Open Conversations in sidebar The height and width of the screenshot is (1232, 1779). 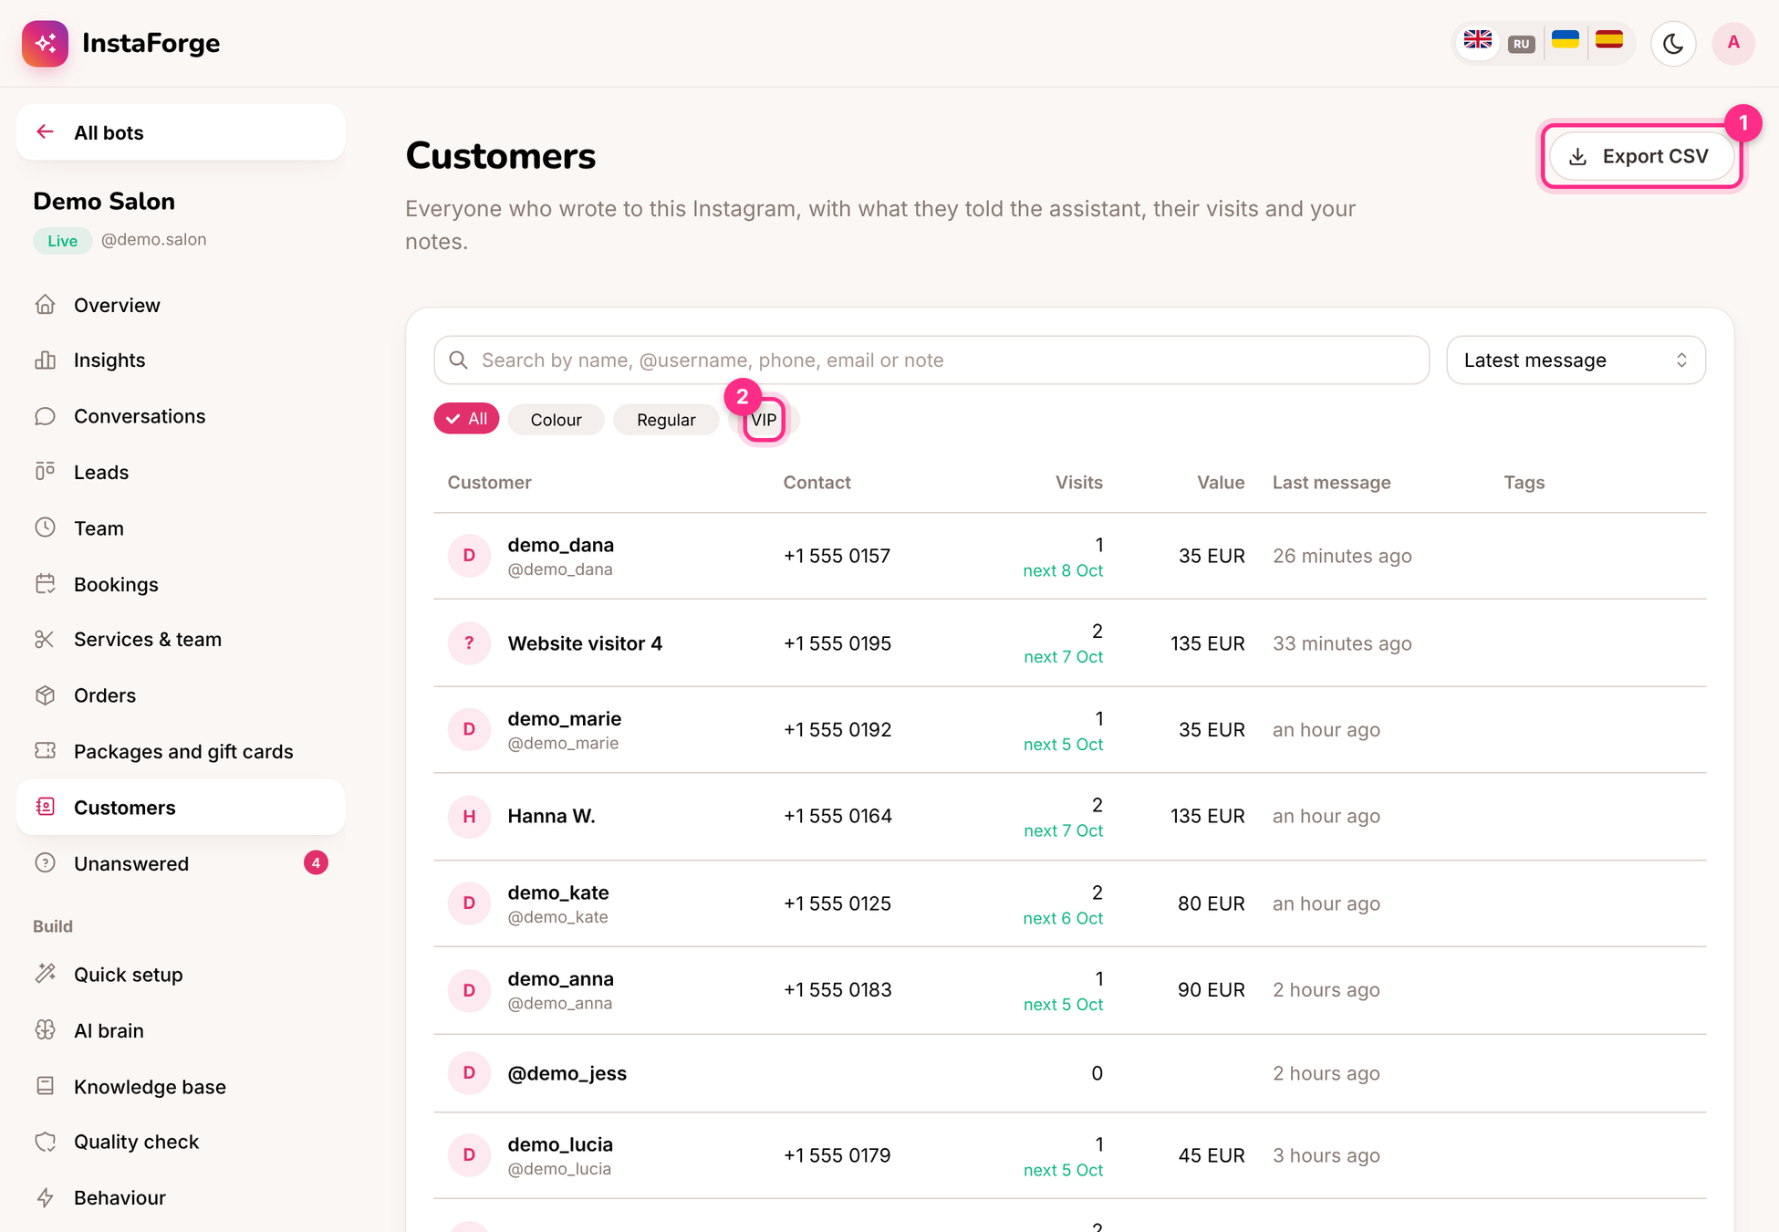pyautogui.click(x=181, y=416)
